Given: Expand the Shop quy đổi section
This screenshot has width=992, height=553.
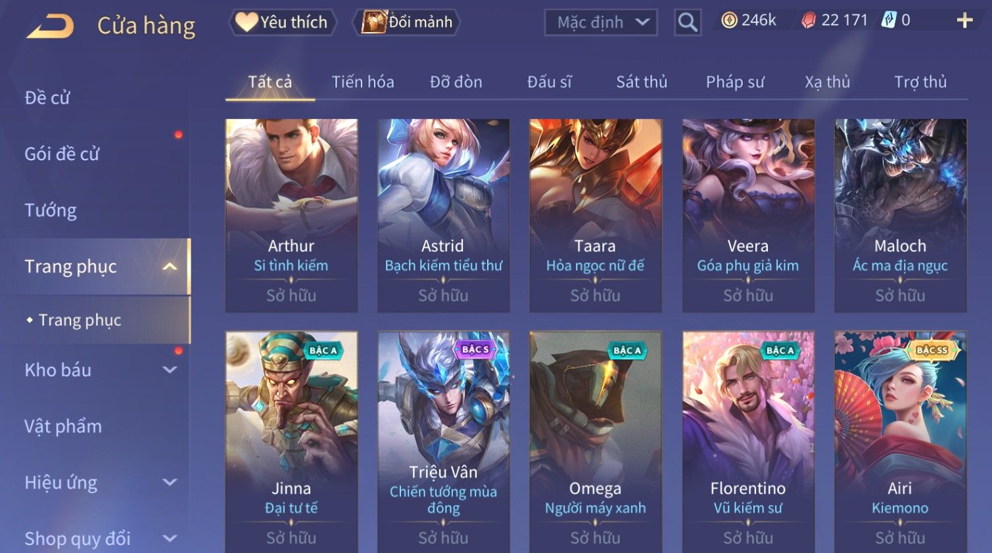Looking at the screenshot, I should point(170,539).
